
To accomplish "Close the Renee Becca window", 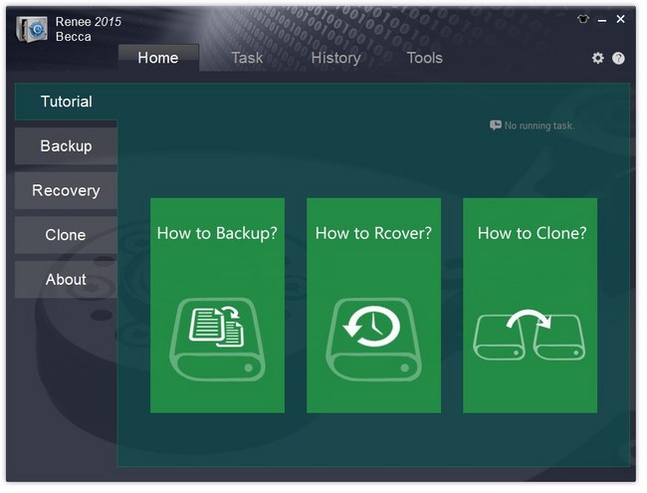I will click(x=621, y=19).
